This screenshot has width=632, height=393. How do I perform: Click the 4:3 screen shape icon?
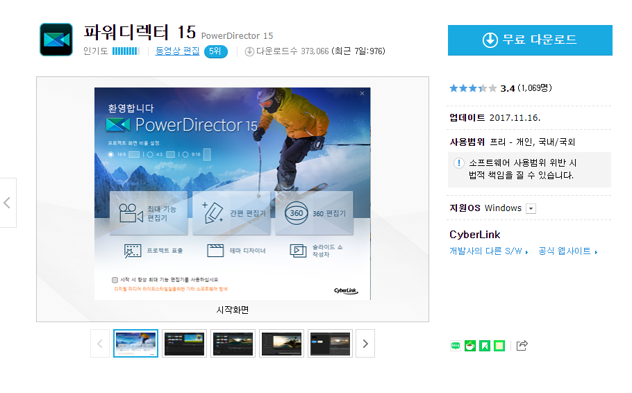coord(170,154)
